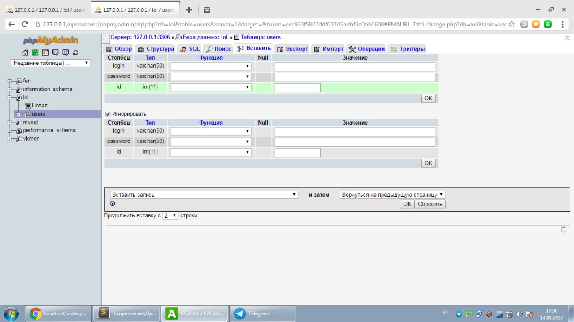The width and height of the screenshot is (574, 322).
Task: Switch to the Обзор tab
Action: (x=119, y=49)
